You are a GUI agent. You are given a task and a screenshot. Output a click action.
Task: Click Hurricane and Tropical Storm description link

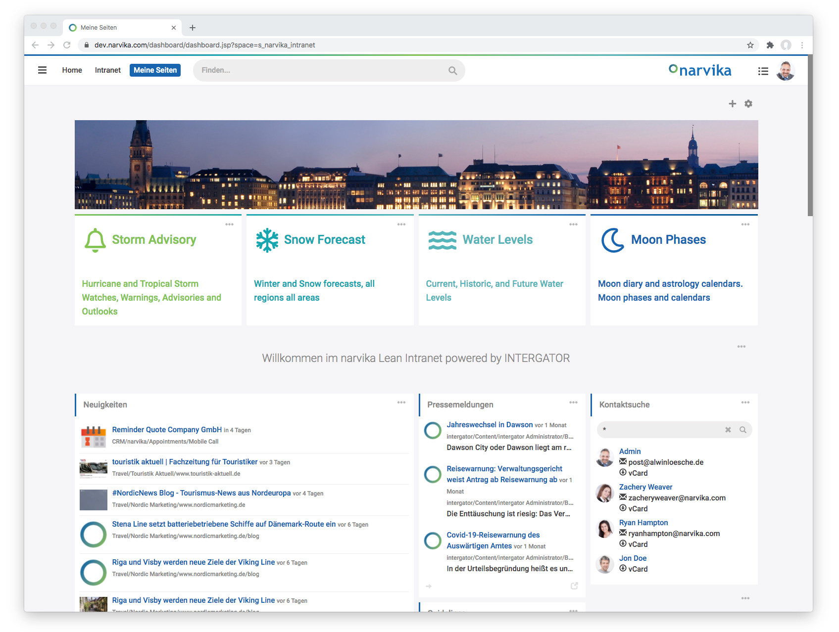[151, 298]
